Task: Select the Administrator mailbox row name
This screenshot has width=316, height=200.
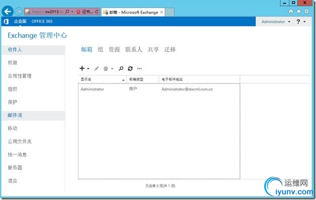Action: pyautogui.click(x=92, y=89)
